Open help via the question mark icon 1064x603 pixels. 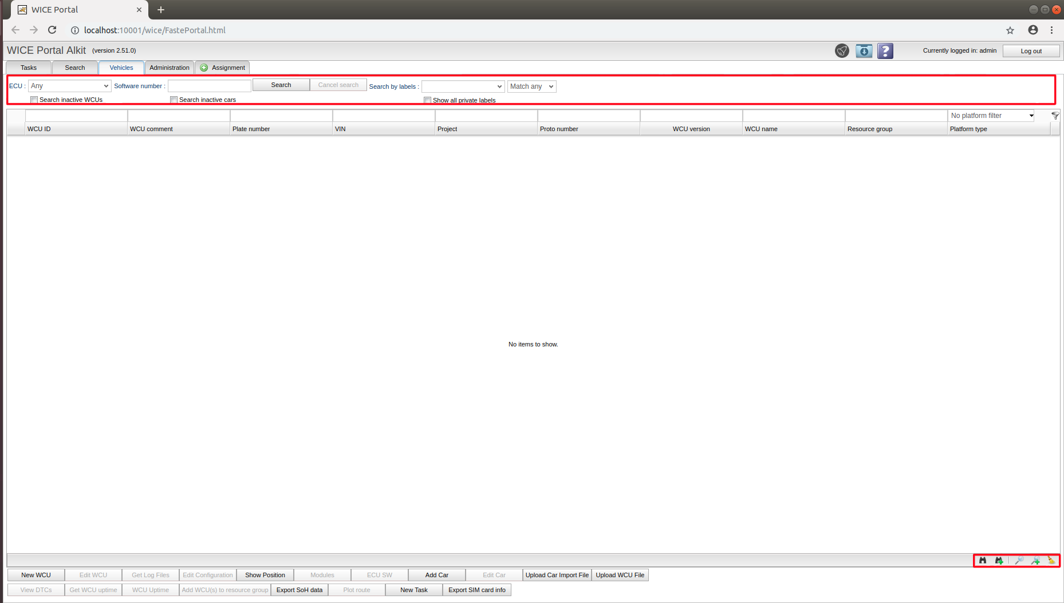point(885,51)
